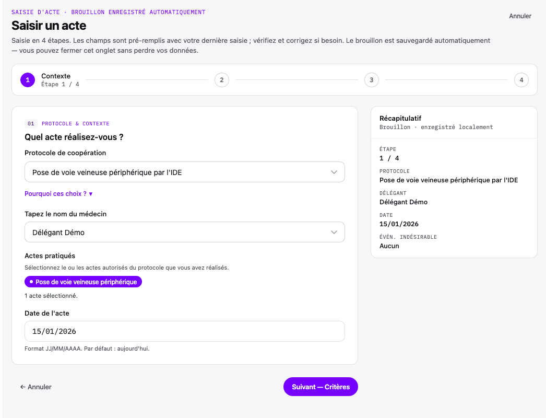Viewport: 546px width, 418px height.
Task: Jump to step 3 circle
Action: click(372, 80)
